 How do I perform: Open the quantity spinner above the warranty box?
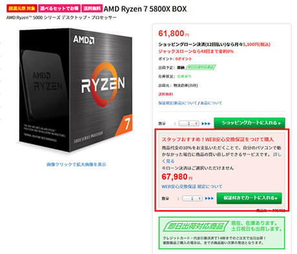[189, 123]
